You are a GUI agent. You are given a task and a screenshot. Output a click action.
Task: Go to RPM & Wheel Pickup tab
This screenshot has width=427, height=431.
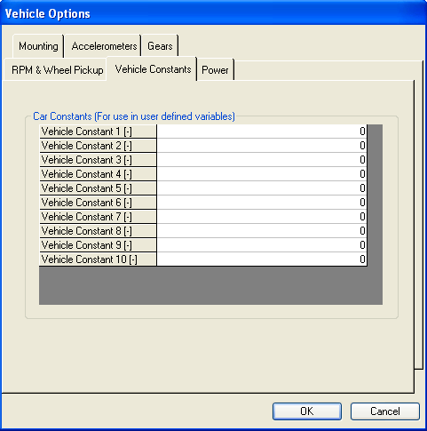click(x=55, y=70)
